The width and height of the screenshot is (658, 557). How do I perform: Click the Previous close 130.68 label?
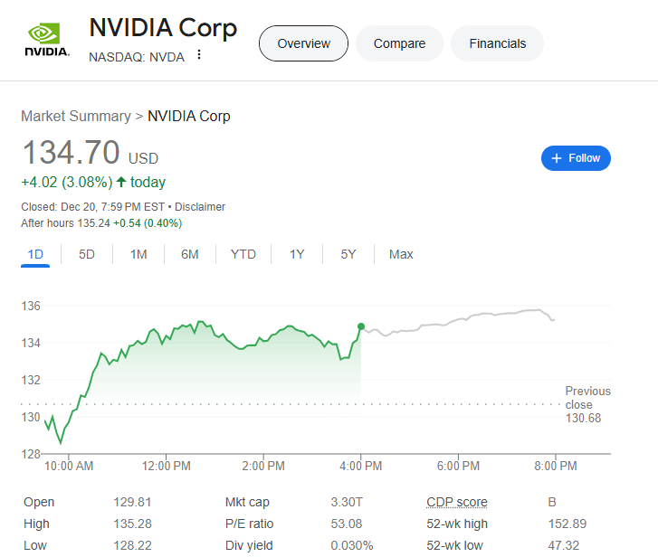point(587,404)
